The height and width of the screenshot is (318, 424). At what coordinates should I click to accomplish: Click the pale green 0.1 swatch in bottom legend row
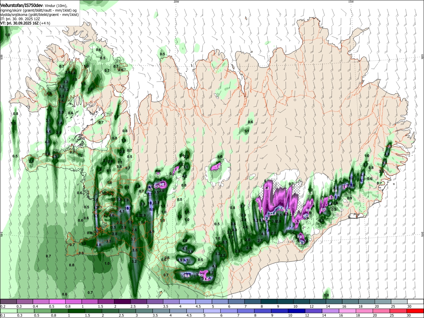point(9,311)
